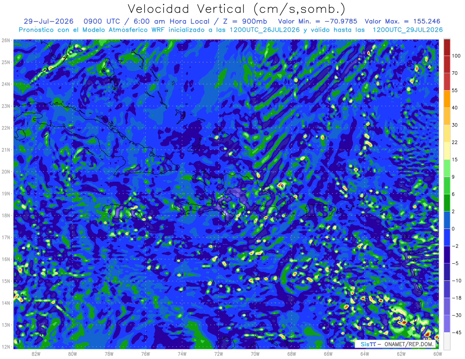Click the title "Velocidad Vertical (cm/s,somb.)"
This screenshot has height=359, width=465.
236,9
